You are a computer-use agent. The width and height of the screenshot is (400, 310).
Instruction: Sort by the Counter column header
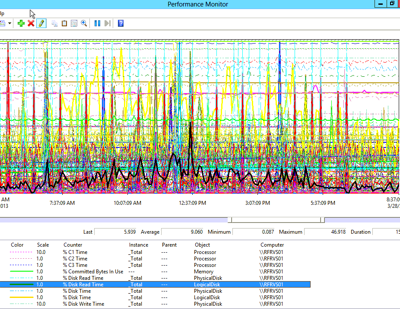coord(73,245)
